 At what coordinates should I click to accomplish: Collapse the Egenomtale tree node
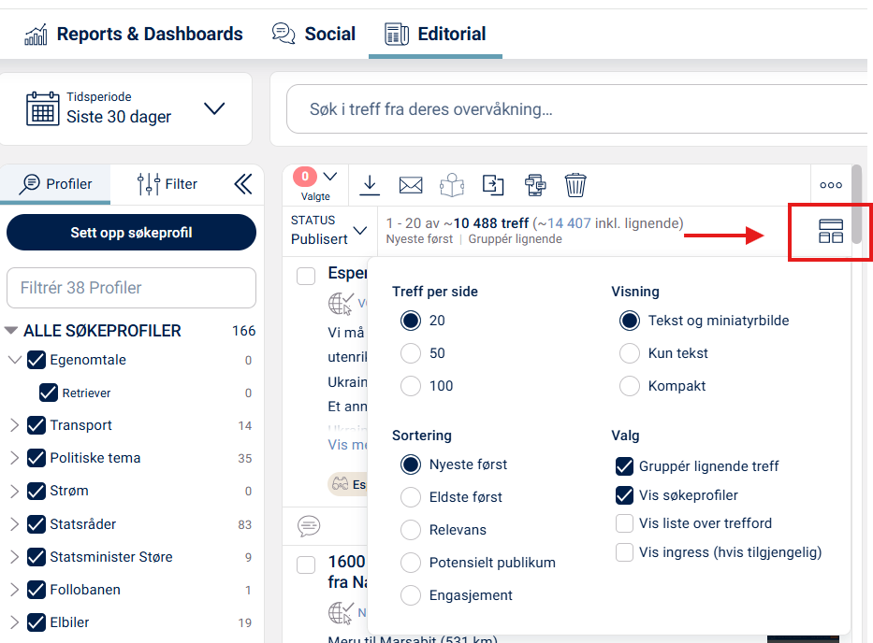[15, 360]
